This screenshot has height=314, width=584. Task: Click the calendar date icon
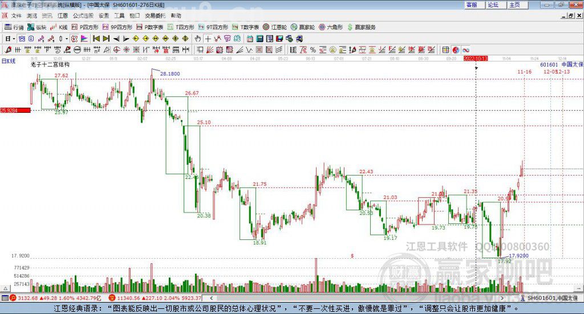(250, 39)
